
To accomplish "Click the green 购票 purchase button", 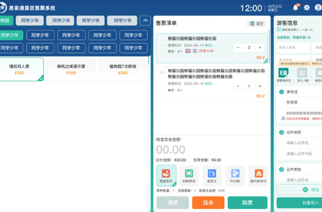I will tap(248, 203).
